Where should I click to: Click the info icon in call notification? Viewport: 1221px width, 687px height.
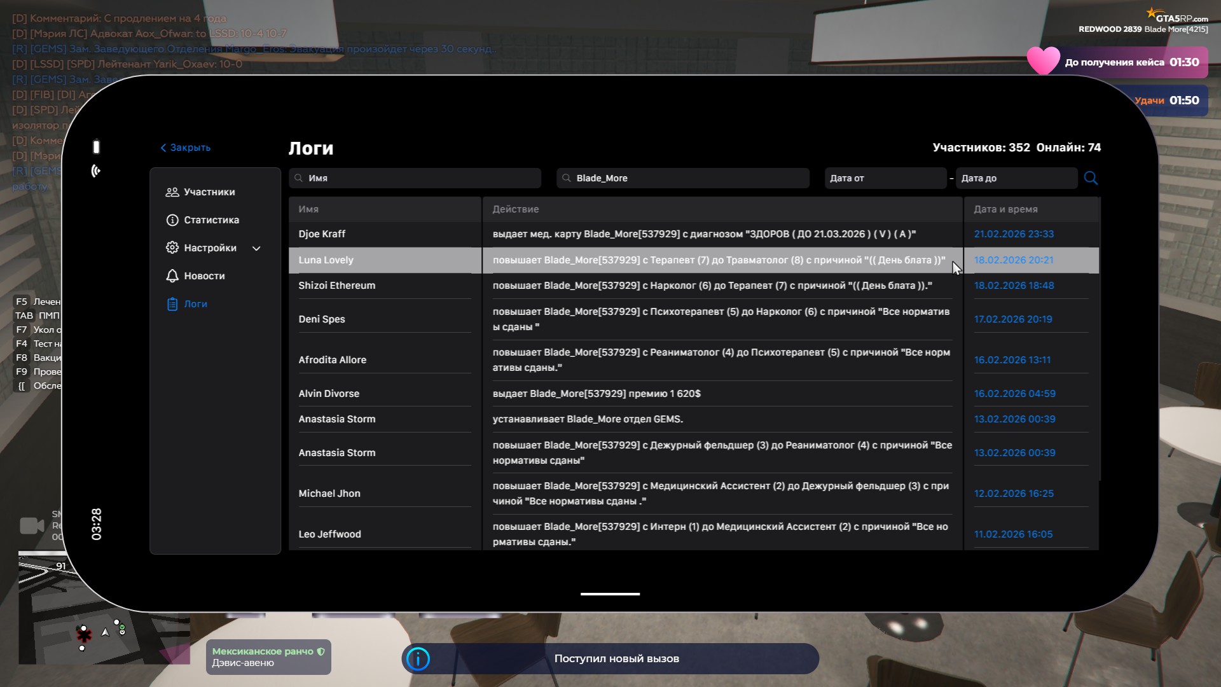point(418,659)
